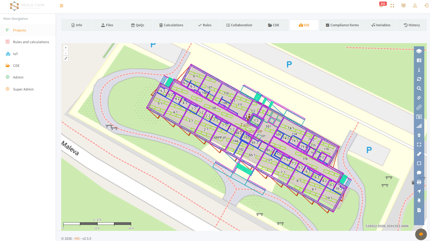
Task: Refresh the map using the sync icon
Action: (419, 79)
